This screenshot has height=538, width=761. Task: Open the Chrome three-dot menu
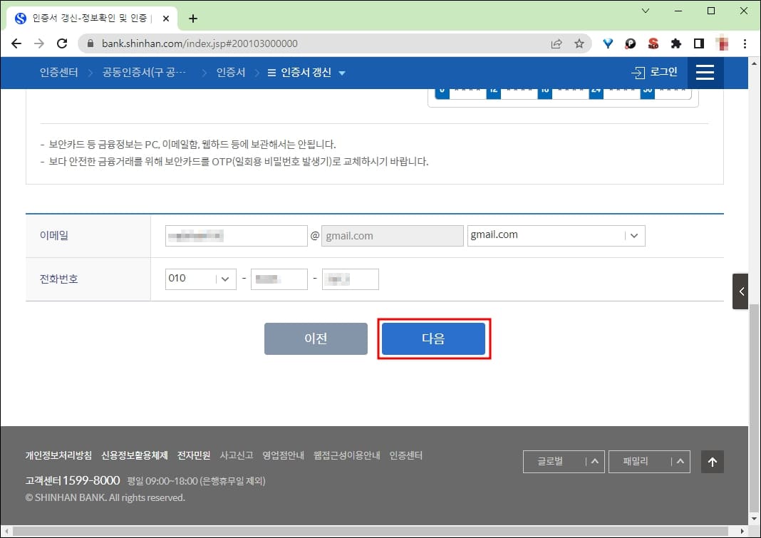point(745,43)
